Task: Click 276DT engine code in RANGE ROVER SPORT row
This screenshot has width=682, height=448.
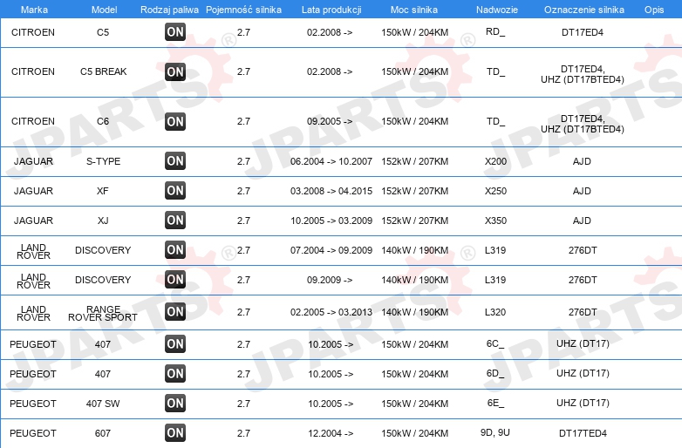Action: (x=583, y=312)
